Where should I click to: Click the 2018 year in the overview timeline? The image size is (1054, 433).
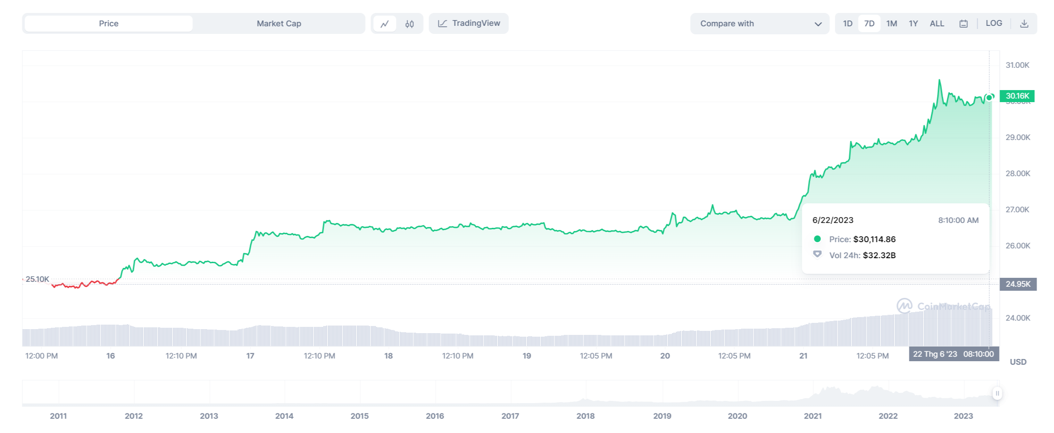tap(585, 416)
